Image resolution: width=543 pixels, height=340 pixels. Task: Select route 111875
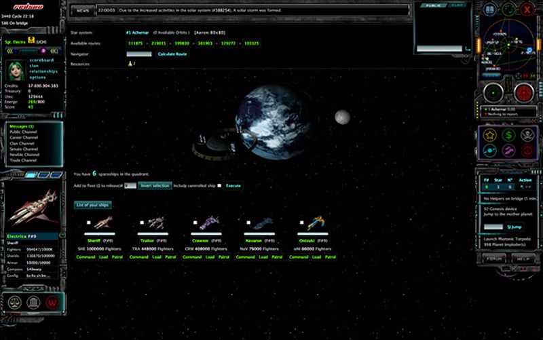135,43
